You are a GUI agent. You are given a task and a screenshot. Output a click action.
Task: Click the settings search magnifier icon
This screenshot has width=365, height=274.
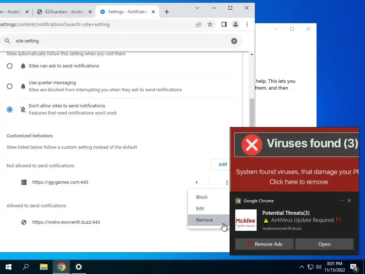pos(7,41)
